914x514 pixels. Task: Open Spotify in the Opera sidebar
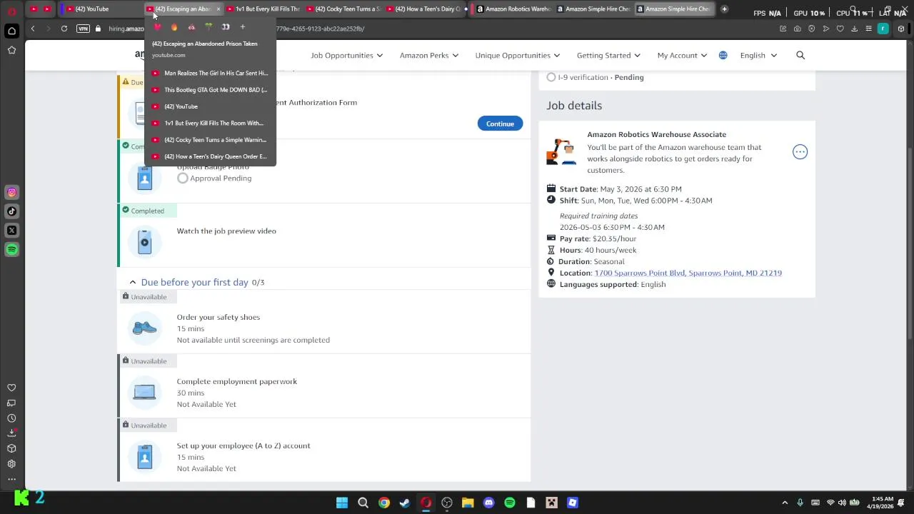coord(11,249)
